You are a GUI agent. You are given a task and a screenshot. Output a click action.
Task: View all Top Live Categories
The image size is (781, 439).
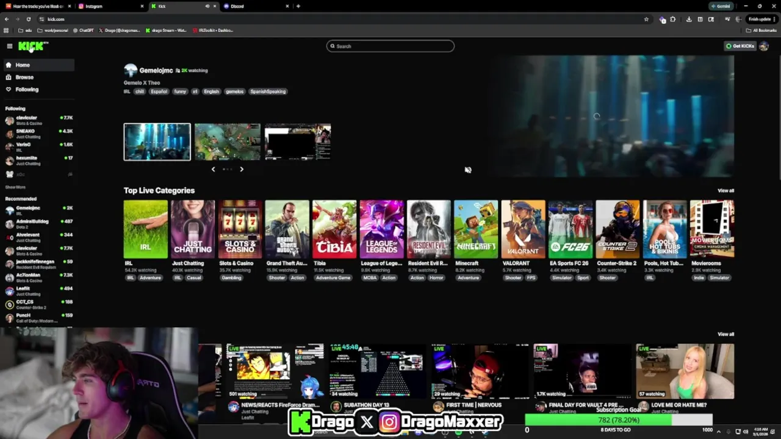pos(725,191)
